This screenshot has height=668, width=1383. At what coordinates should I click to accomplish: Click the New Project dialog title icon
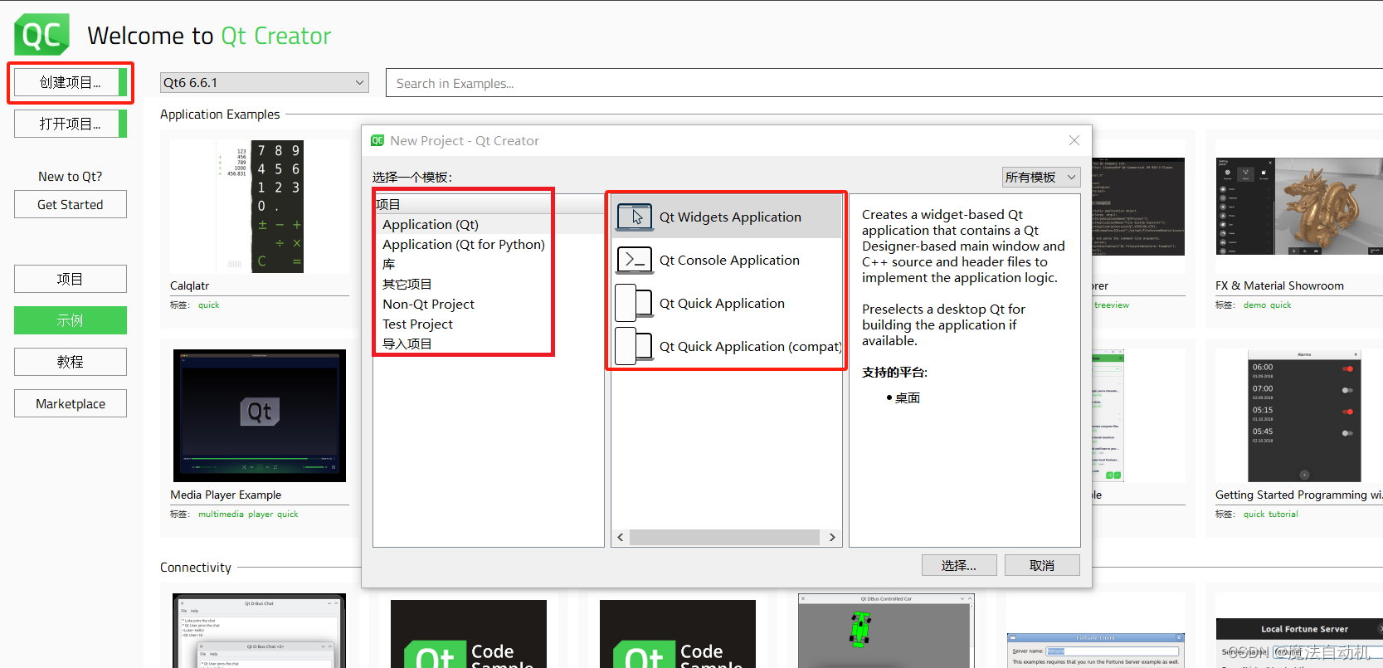tap(377, 140)
